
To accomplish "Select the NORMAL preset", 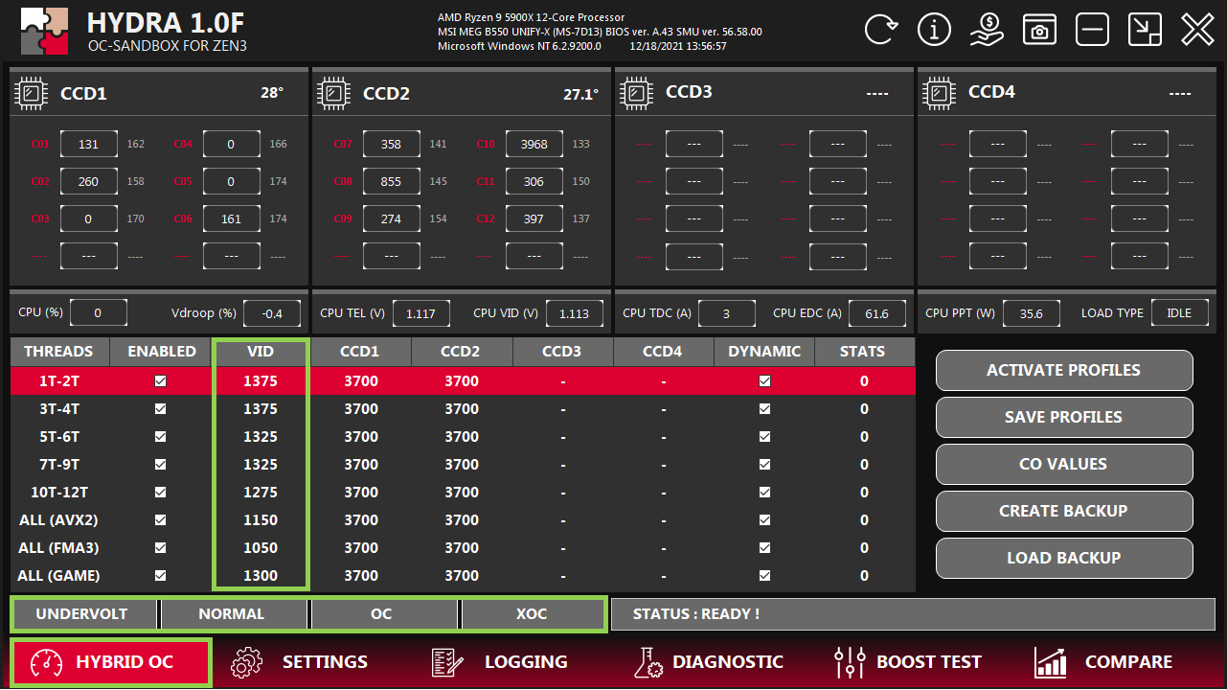I will 232,613.
